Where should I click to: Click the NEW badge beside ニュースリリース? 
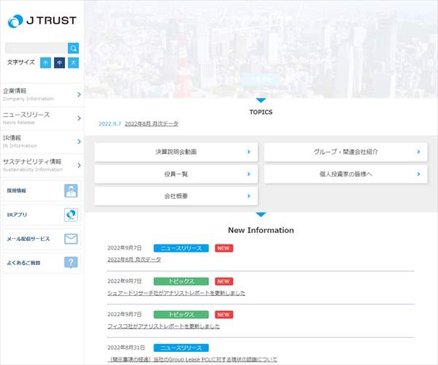pos(224,248)
